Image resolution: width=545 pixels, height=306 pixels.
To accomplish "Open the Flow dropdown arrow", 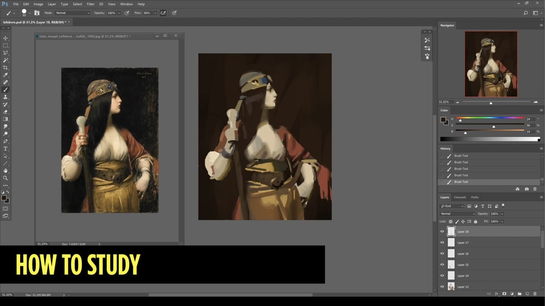I will pyautogui.click(x=155, y=13).
